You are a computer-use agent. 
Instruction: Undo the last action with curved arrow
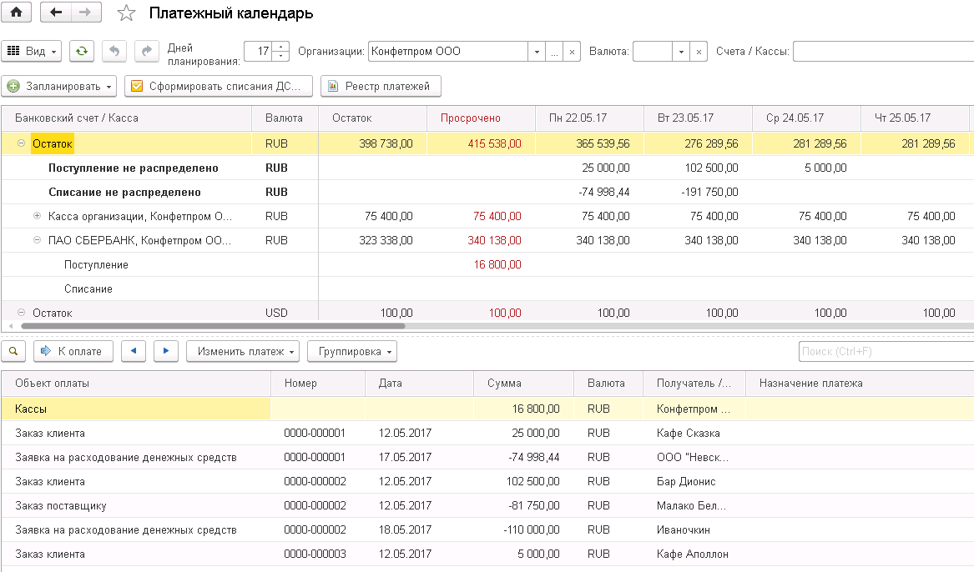pos(114,52)
